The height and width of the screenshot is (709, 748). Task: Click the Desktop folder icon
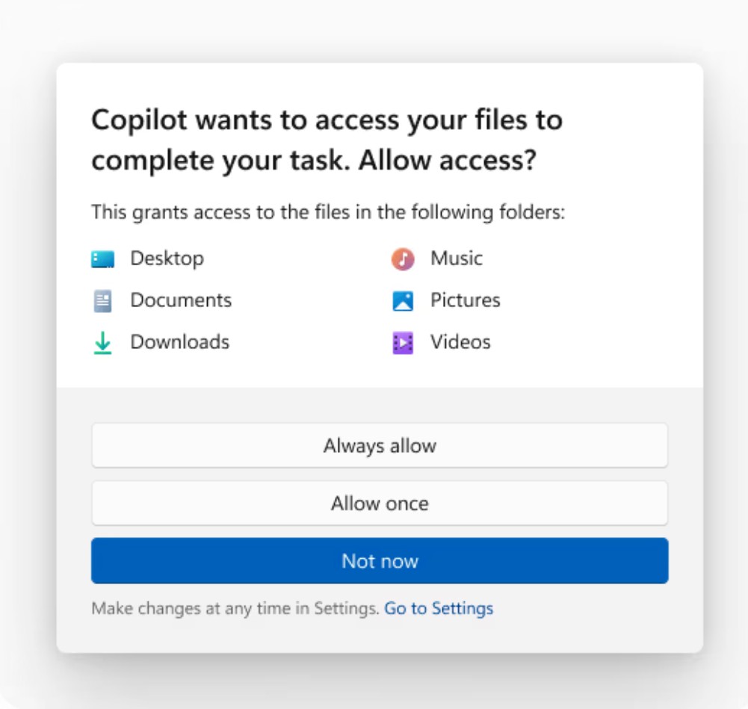pos(105,258)
